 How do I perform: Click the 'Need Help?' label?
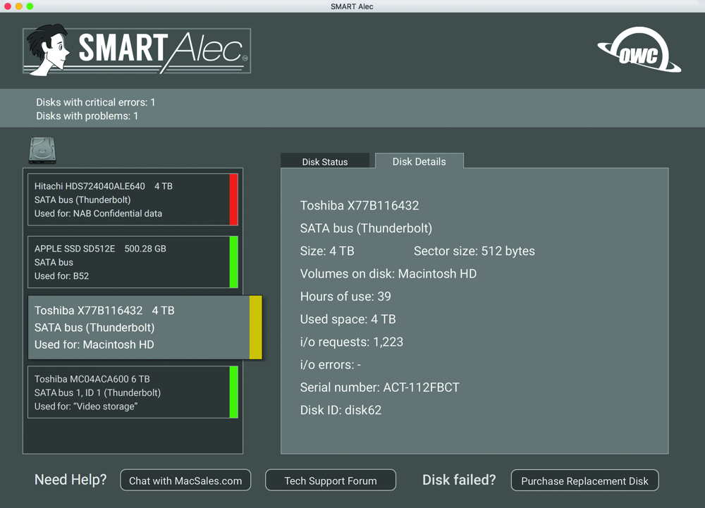click(x=70, y=480)
